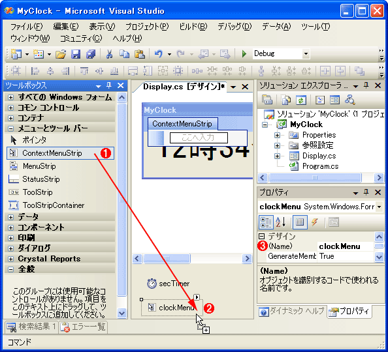The height and width of the screenshot is (352, 388).
Task: Open the Debug configuration dropdown
Action: [x=306, y=53]
